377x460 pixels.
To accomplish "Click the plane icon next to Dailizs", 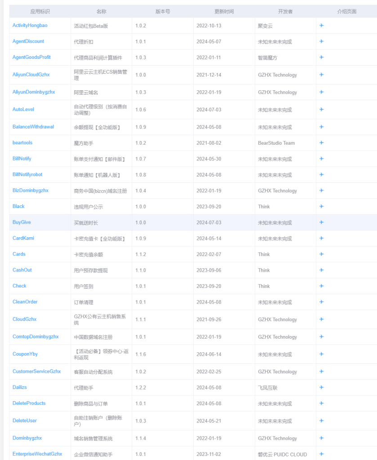I will (x=321, y=387).
